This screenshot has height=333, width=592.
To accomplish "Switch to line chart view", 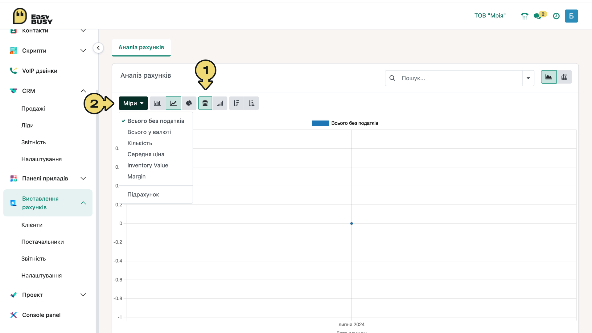I will click(x=173, y=103).
